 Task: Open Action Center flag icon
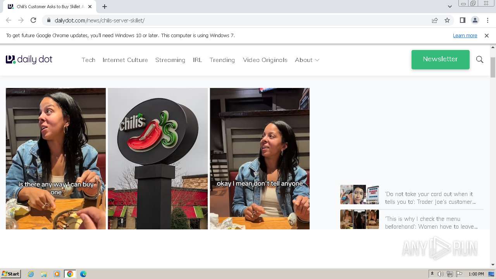click(459, 274)
